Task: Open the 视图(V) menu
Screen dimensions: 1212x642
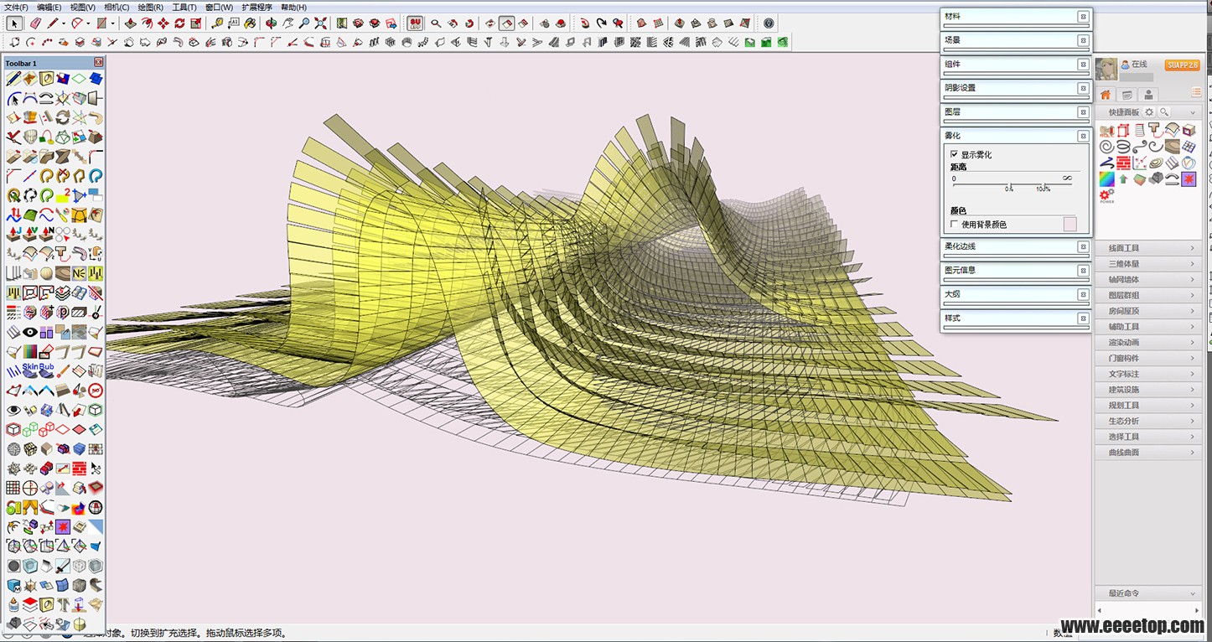Action: point(82,7)
